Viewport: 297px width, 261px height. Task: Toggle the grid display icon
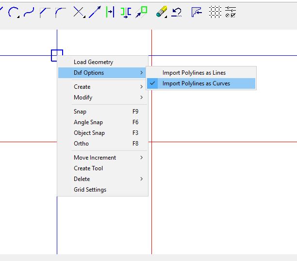pos(215,12)
